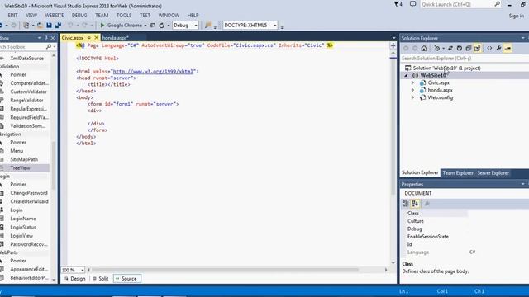Toggle Preview Selected Items in Solution Explorer
The width and height of the screenshot is (529, 297).
tap(508, 48)
